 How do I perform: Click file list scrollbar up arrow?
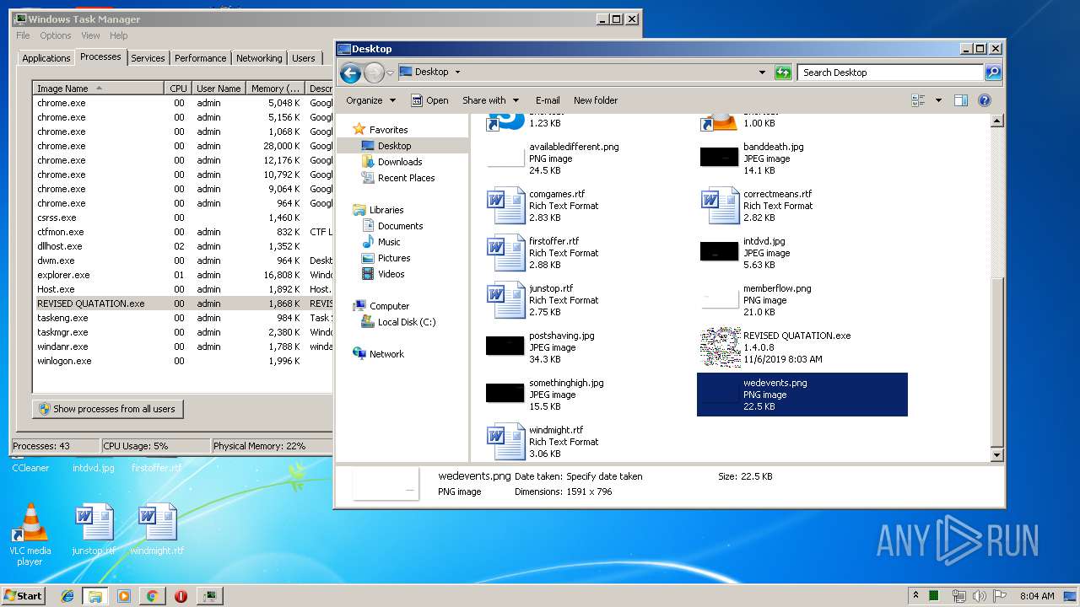[996, 121]
